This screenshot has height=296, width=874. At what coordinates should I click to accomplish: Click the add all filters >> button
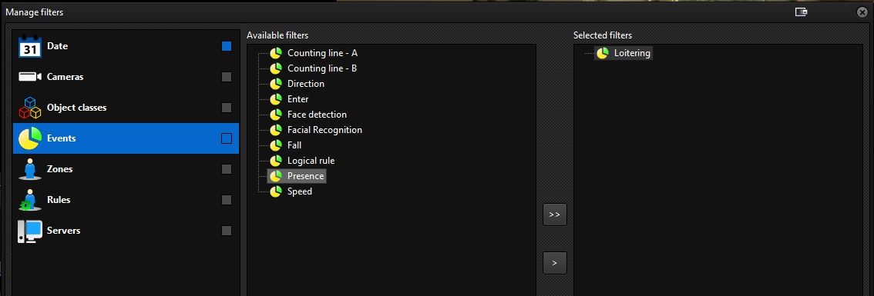[x=555, y=215]
